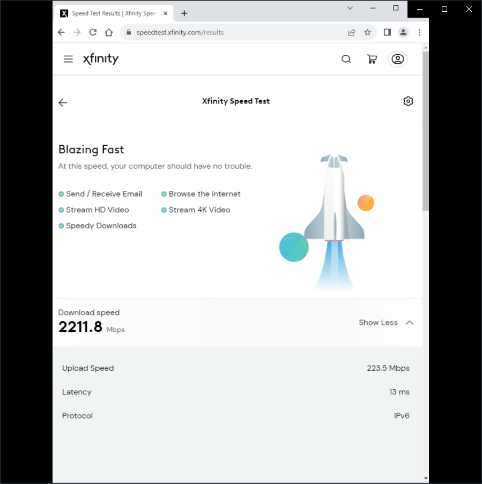
Task: Collapse details with Show Less
Action: click(386, 323)
